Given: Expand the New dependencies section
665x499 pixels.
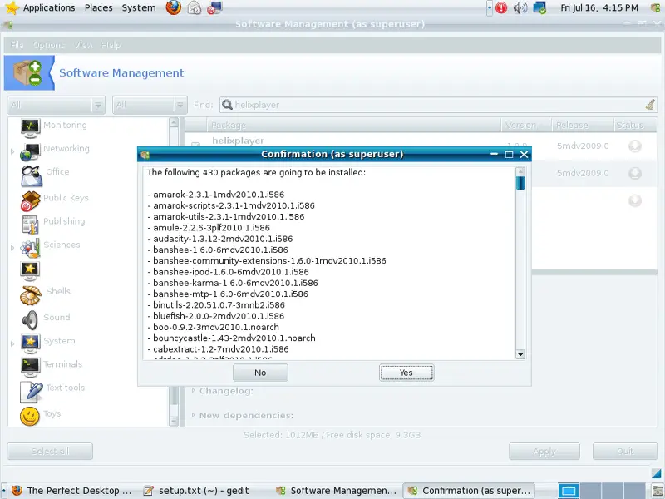Looking at the screenshot, I should tap(194, 415).
